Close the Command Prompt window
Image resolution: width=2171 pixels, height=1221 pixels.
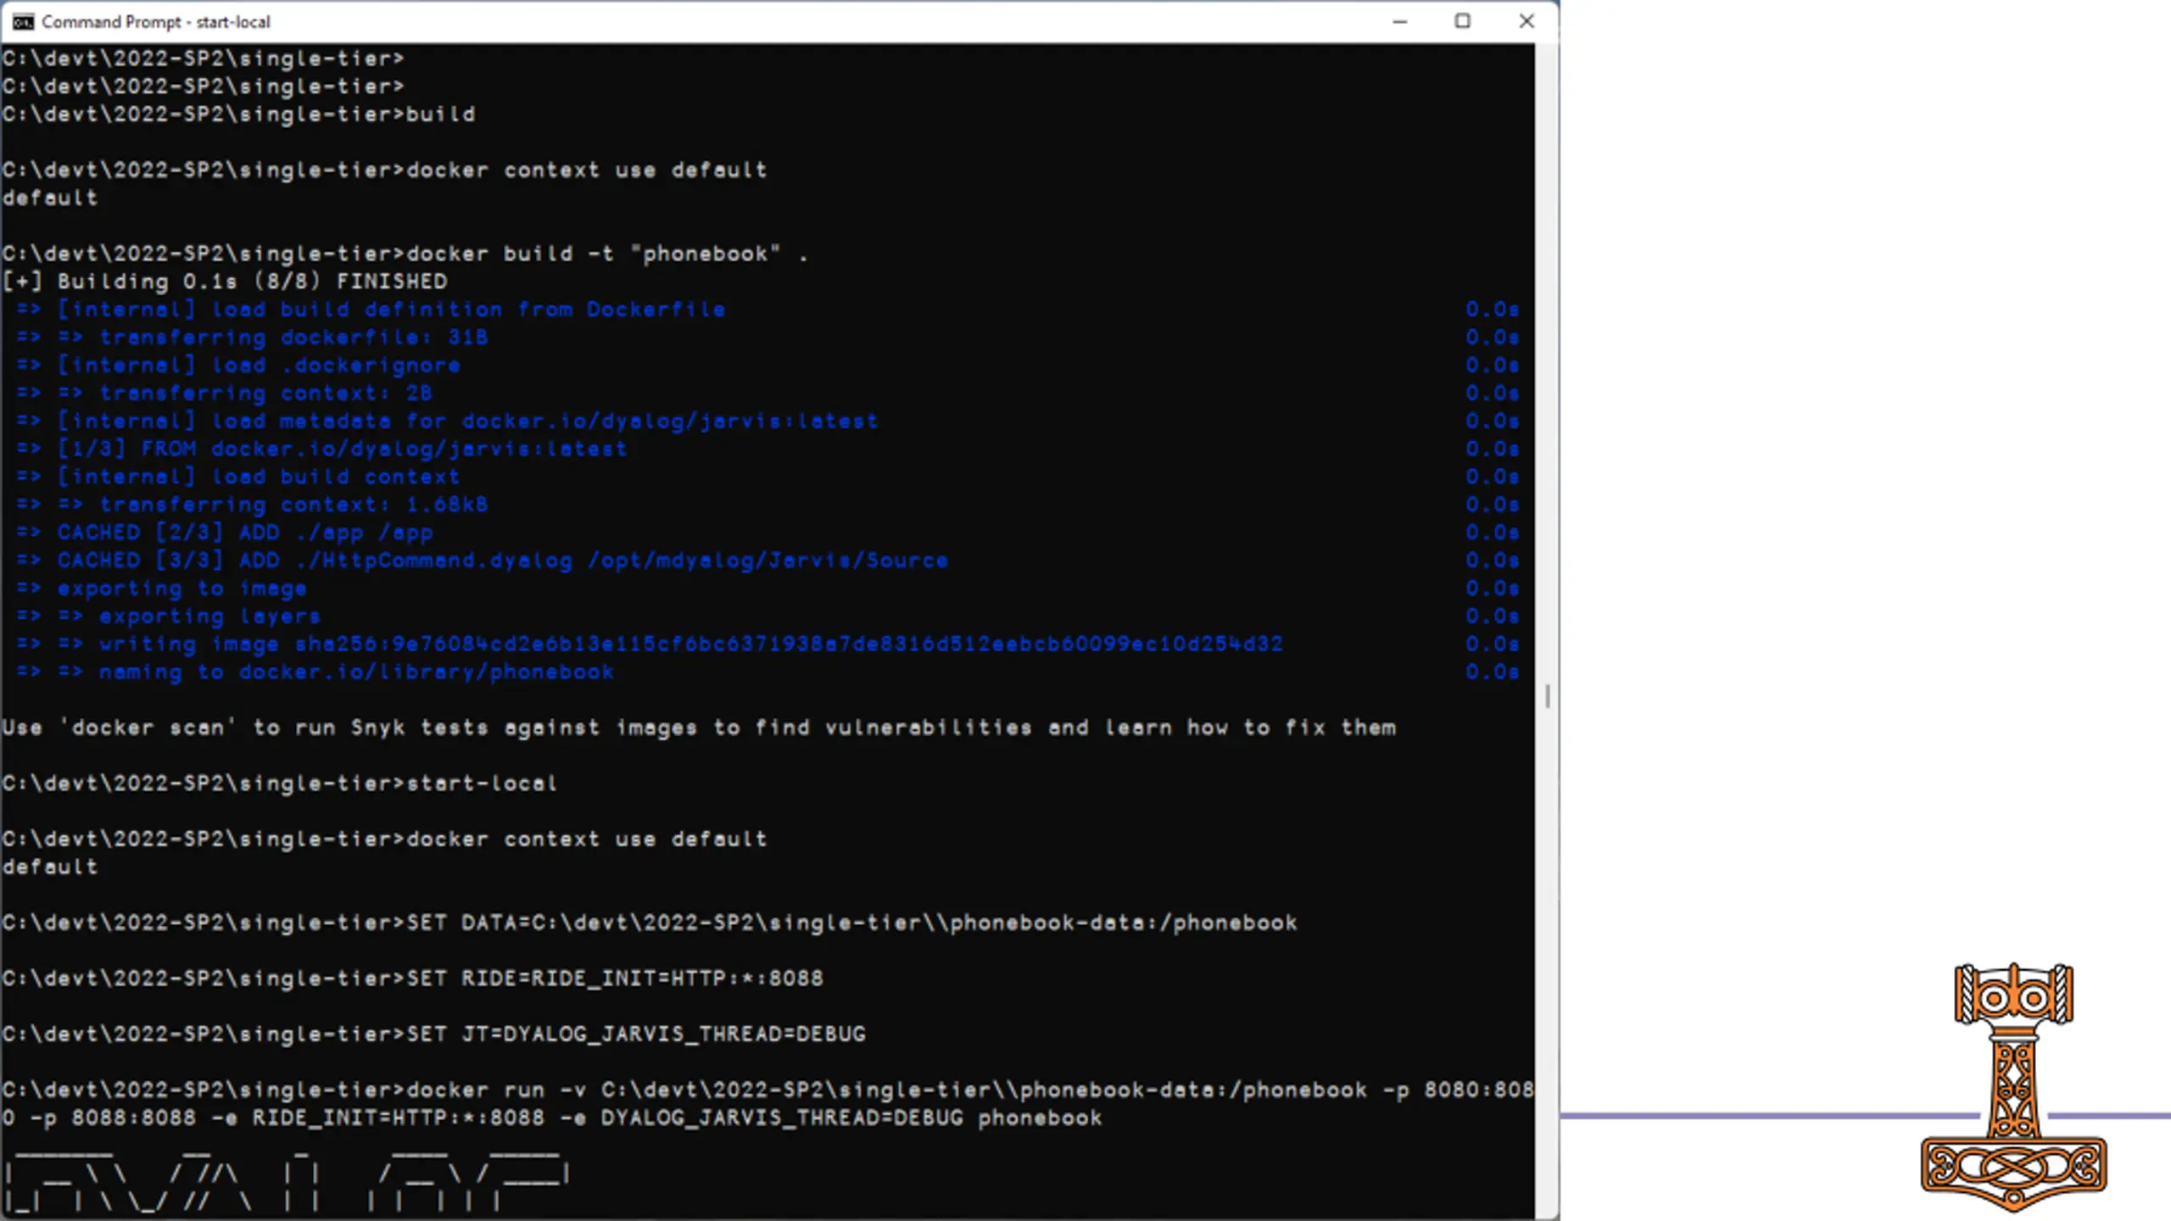coord(1526,22)
